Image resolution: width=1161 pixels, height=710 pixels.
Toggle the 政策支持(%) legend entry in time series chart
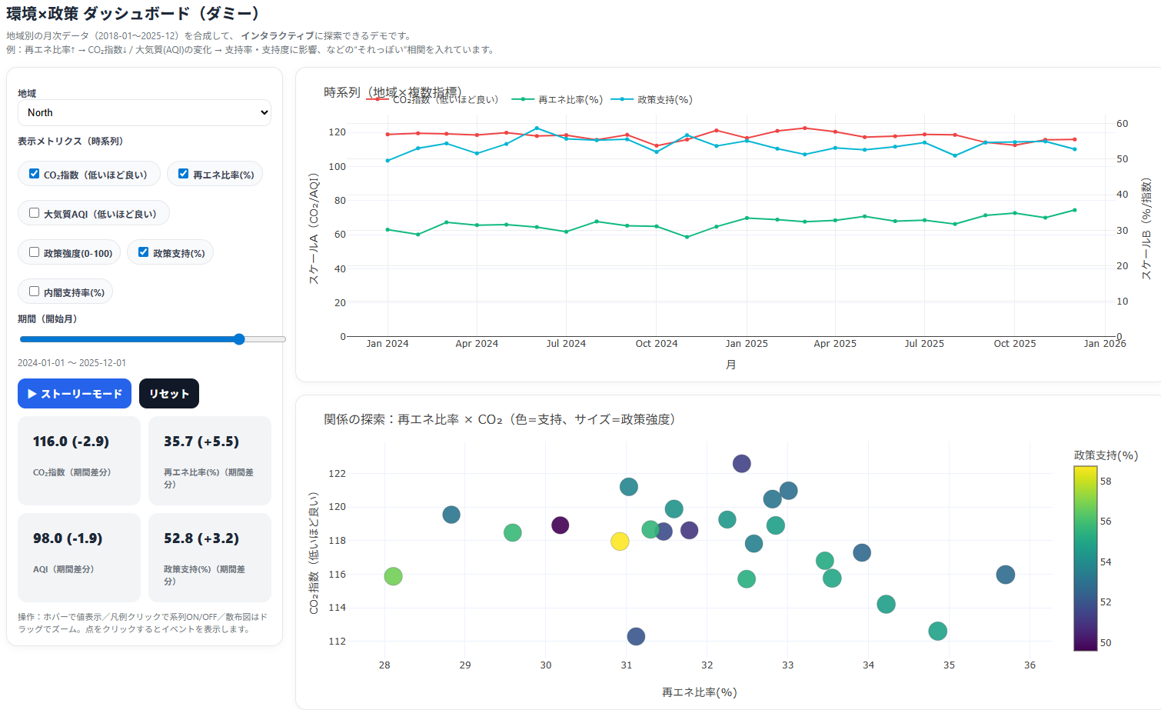[651, 99]
